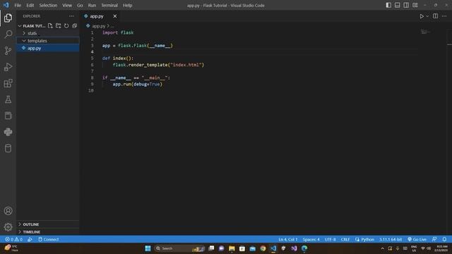
Task: Open the Search view in activity bar
Action: 8,35
